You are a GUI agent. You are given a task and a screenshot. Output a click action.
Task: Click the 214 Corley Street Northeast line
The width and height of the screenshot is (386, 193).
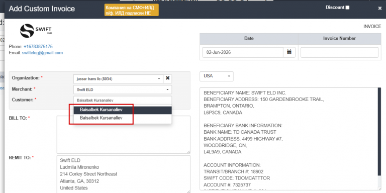click(88, 174)
